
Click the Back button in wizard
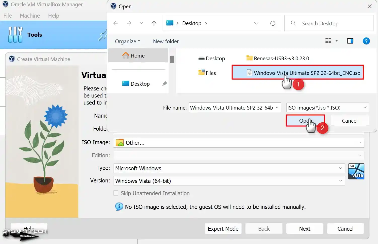pos(264,228)
